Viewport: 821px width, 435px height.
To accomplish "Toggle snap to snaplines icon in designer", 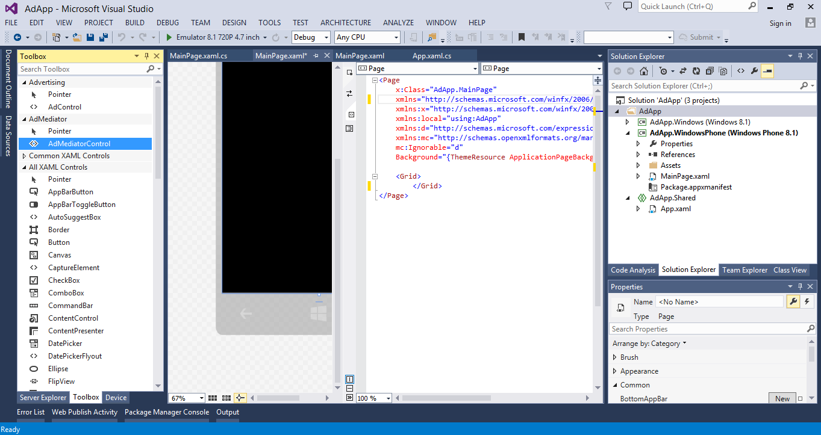I will tap(240, 398).
